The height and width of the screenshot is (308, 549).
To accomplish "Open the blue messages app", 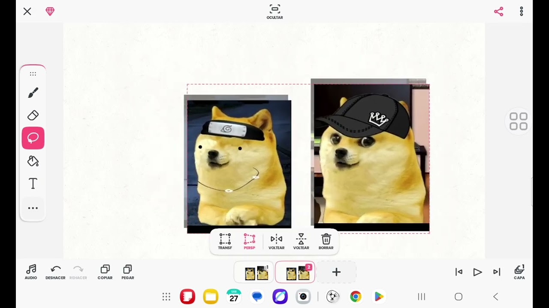I will 257,296.
